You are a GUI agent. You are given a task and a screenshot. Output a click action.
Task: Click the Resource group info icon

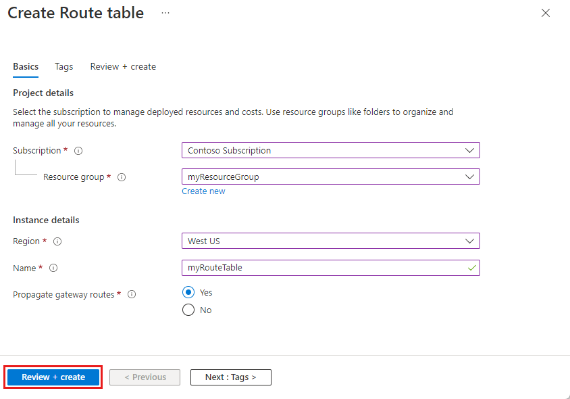pos(122,177)
